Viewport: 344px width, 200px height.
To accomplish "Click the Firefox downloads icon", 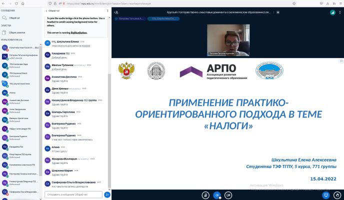I will pyautogui.click(x=327, y=3).
